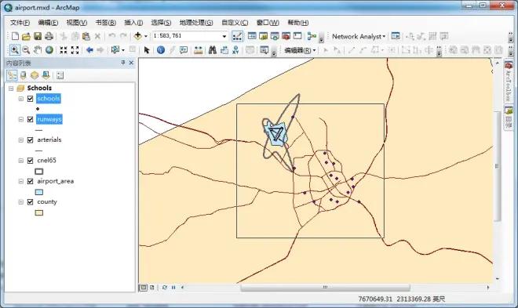Disable the county layer checkbox
Image resolution: width=518 pixels, height=308 pixels.
pos(31,202)
